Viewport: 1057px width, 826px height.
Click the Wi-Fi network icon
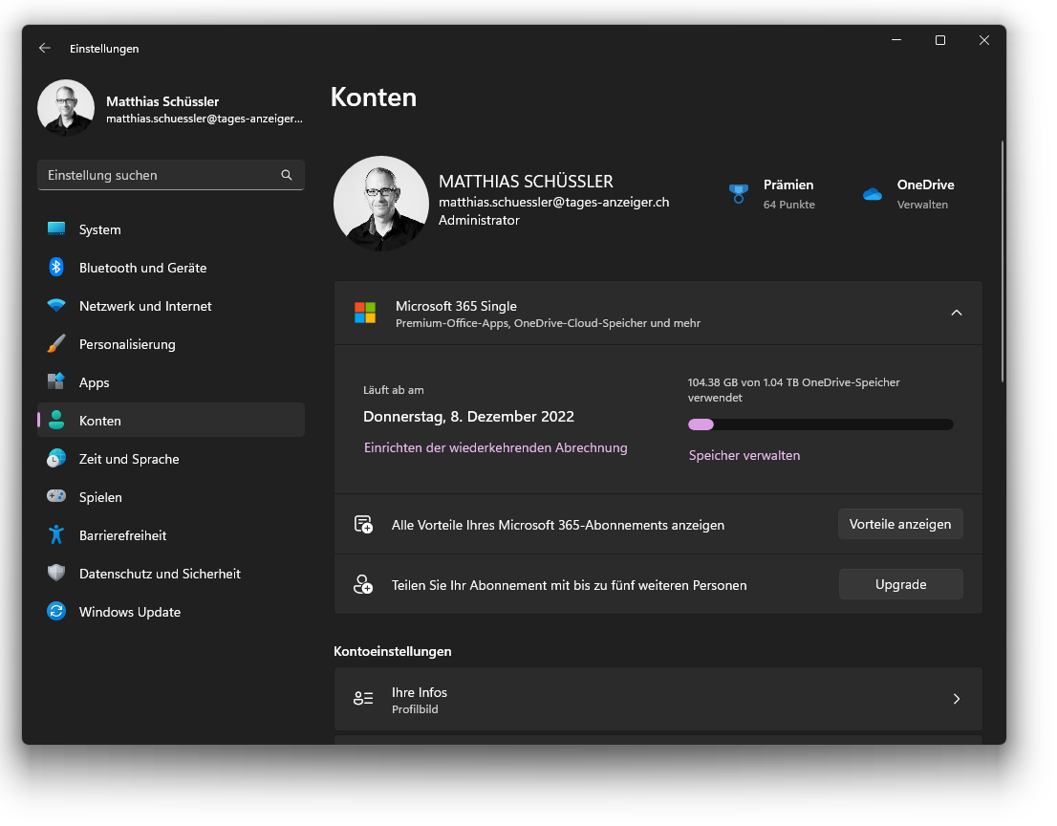click(56, 306)
